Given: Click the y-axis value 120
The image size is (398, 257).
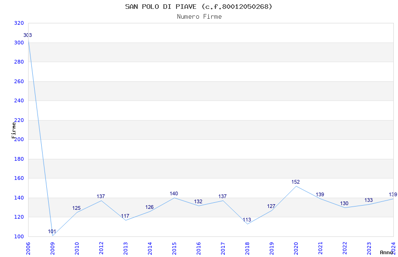Looking at the screenshot, I should [x=19, y=217].
